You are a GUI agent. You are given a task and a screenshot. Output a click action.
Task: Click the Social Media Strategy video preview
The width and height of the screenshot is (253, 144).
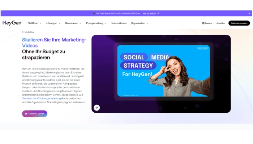point(163,71)
